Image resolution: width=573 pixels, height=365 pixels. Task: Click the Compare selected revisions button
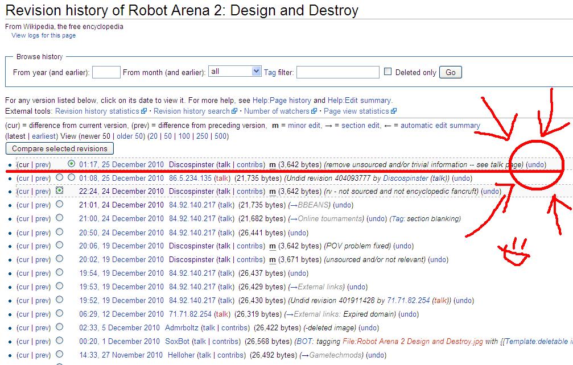click(60, 148)
